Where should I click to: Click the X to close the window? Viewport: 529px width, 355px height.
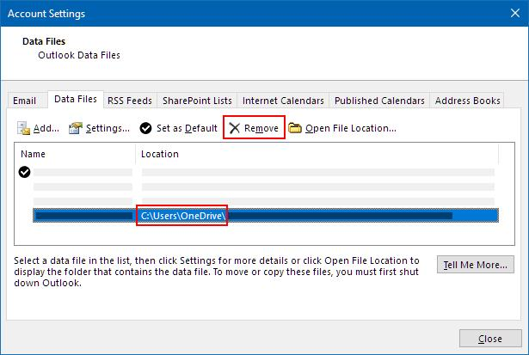pyautogui.click(x=515, y=13)
